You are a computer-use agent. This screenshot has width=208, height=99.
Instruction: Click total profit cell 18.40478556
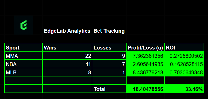pyautogui.click(x=145, y=89)
